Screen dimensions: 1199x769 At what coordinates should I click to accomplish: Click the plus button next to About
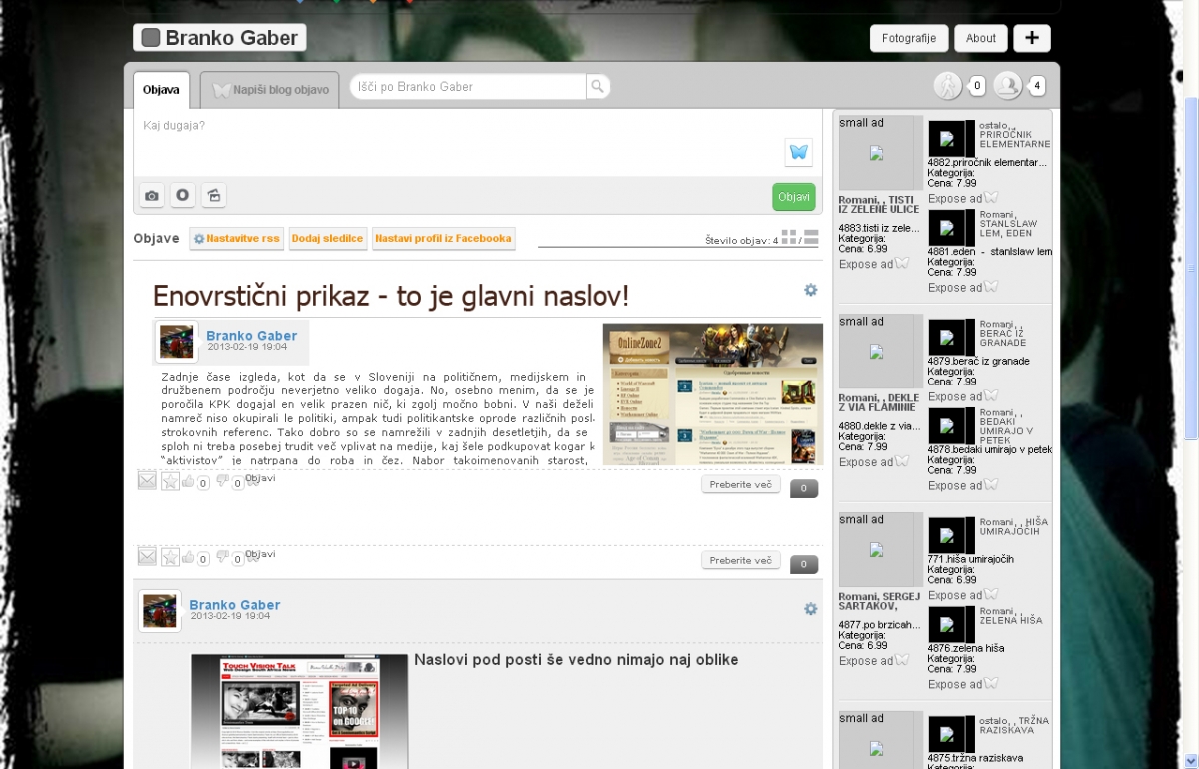pos(1031,38)
